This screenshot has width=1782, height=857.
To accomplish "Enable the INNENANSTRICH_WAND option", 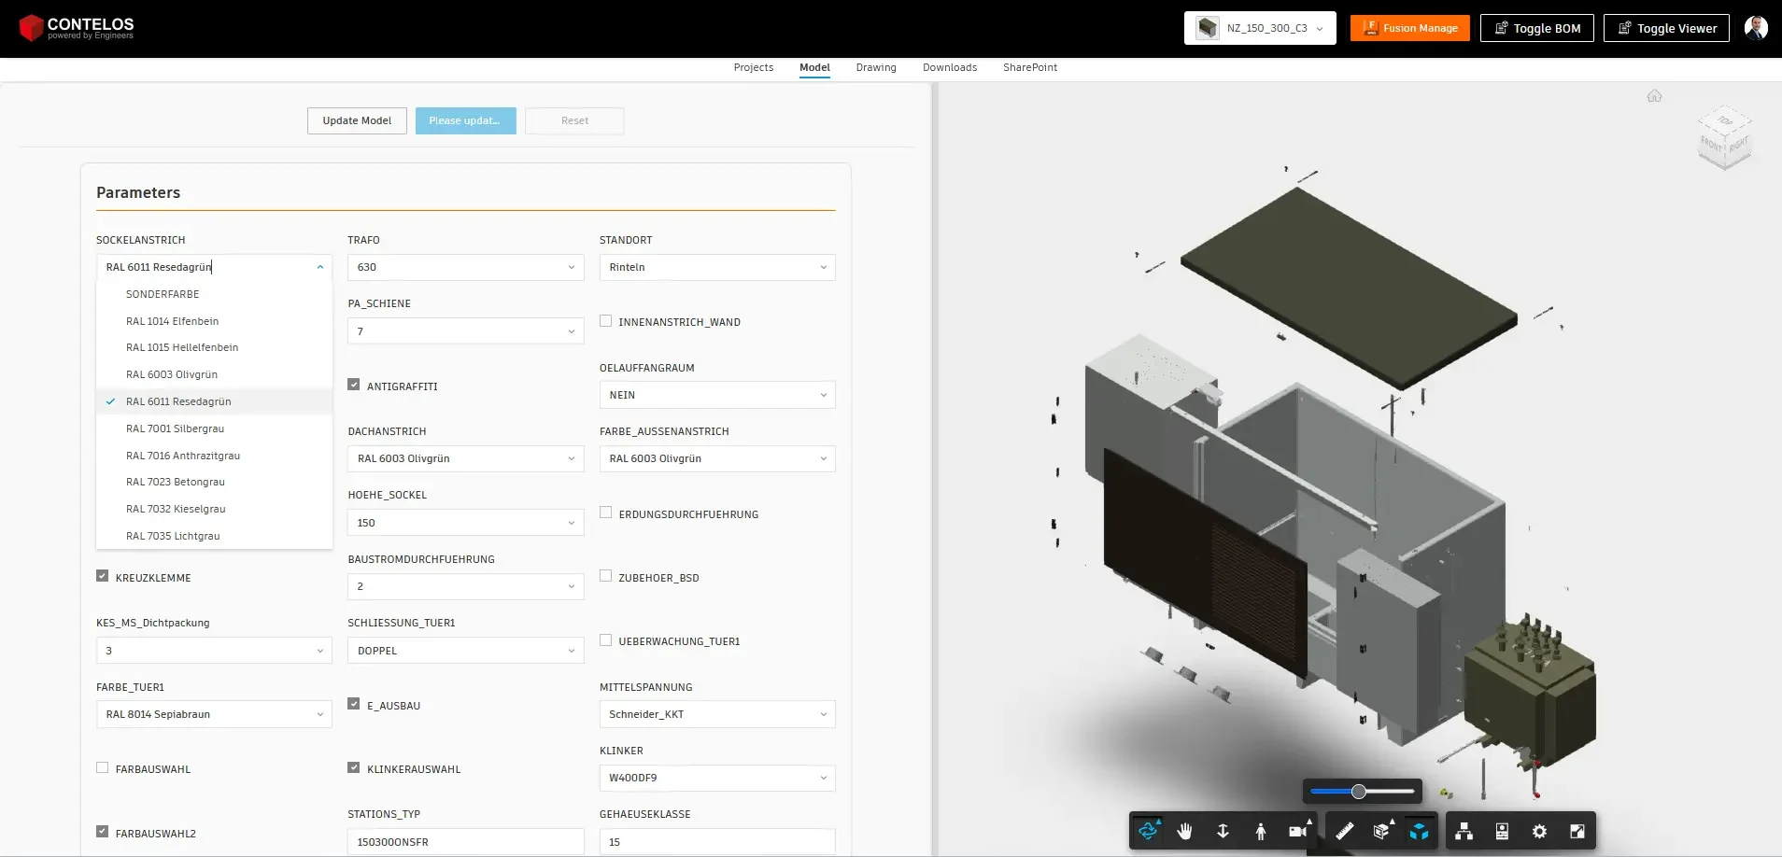I will tap(606, 320).
